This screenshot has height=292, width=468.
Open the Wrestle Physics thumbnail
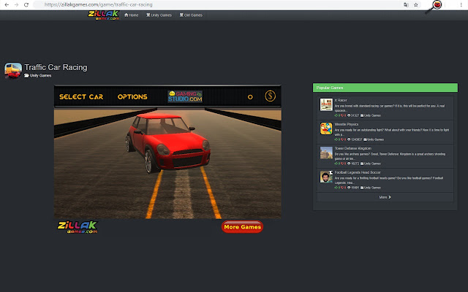[326, 128]
